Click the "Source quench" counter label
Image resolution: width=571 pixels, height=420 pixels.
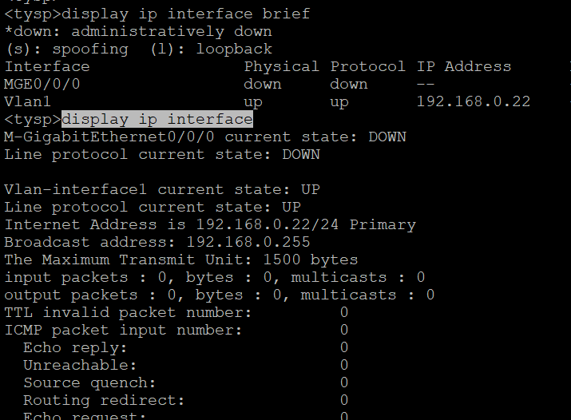[x=89, y=383]
